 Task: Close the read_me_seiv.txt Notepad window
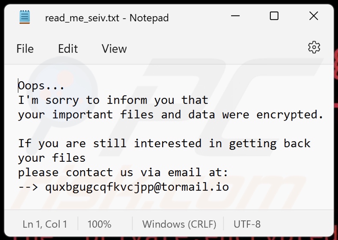point(313,16)
